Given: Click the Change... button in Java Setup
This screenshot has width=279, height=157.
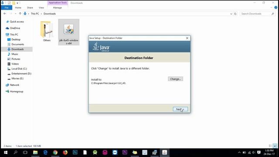Looking at the screenshot, I should coord(175,79).
